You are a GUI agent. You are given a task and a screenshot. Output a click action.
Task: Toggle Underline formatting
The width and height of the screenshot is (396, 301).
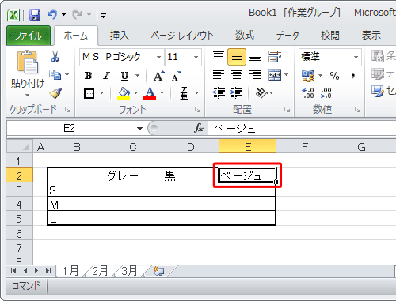pos(124,76)
